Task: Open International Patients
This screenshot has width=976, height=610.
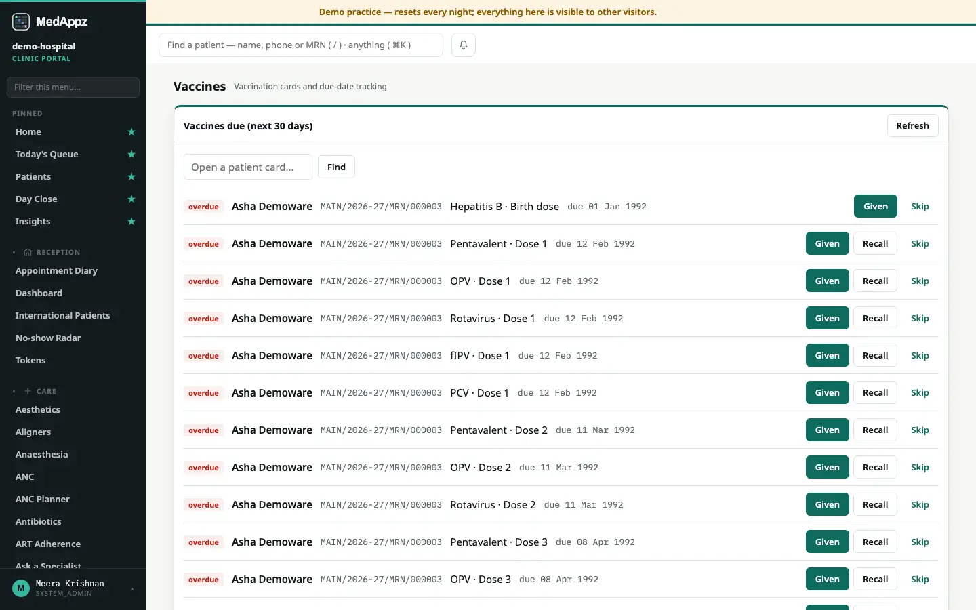Action: point(62,316)
